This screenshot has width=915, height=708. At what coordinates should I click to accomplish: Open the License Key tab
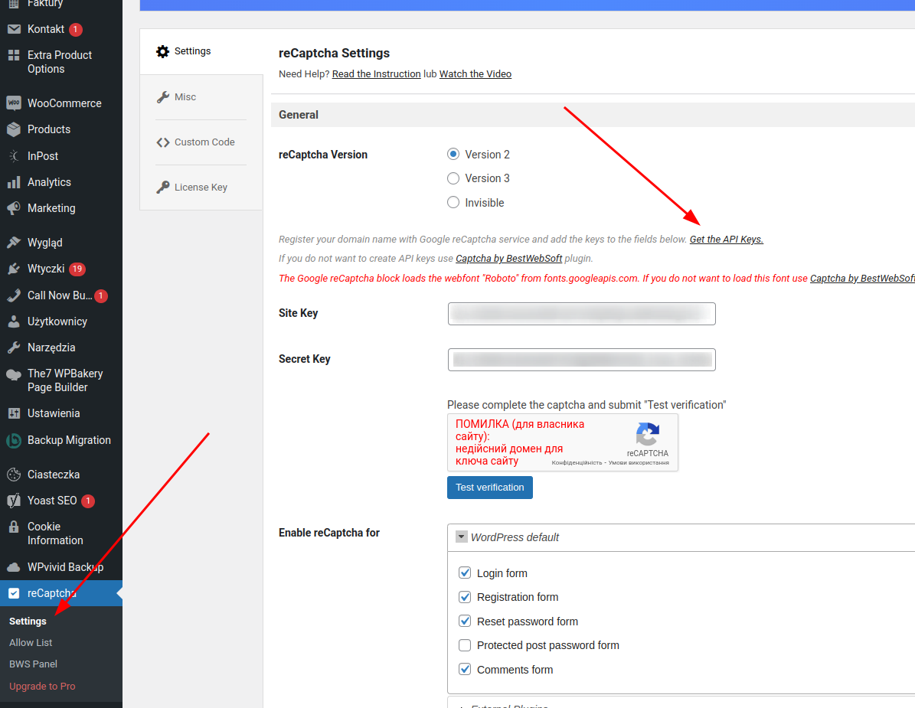coord(201,188)
